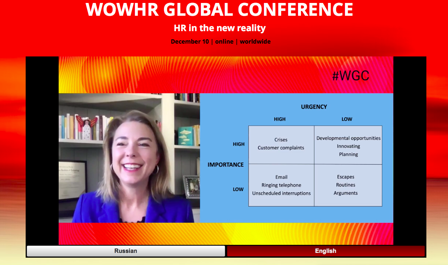The image size is (448, 265).
Task: Click the 'HR in the new reality' subtitle
Action: click(x=220, y=28)
